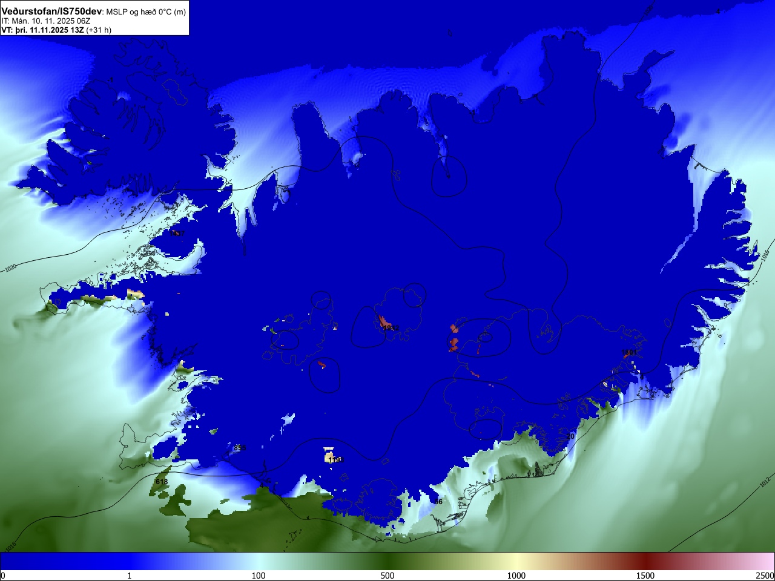Click the 'Veðurstofan/IS750dev' map title
Screen dimensions: 775x581
(x=51, y=11)
